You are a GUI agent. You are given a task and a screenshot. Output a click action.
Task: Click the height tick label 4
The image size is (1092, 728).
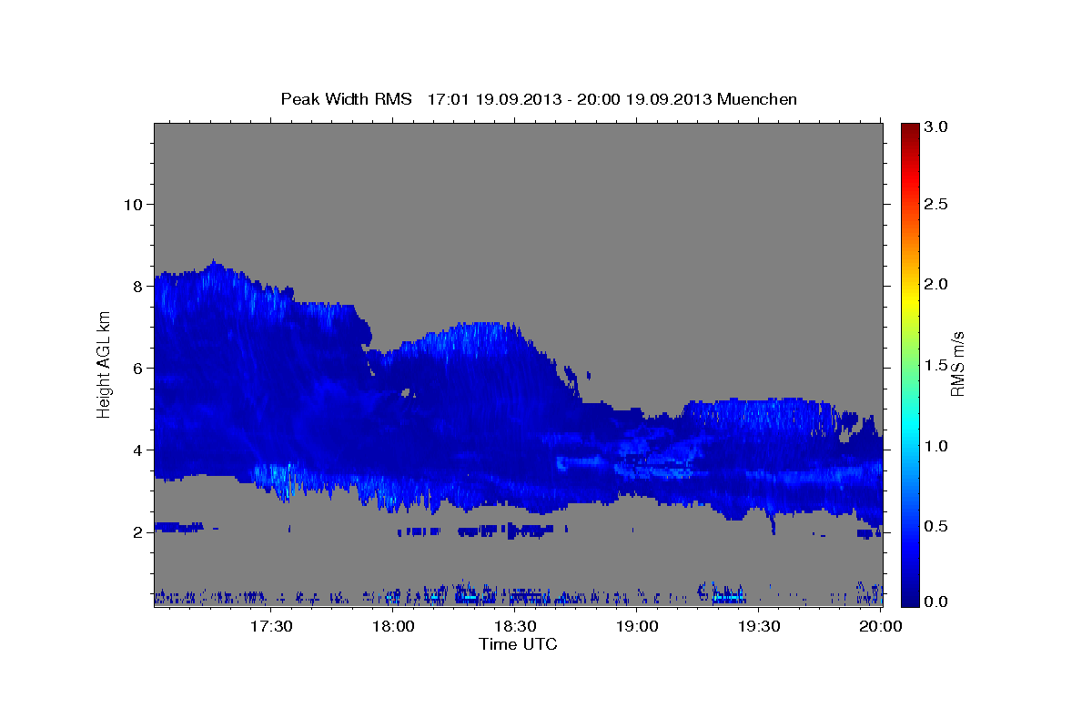(x=138, y=450)
